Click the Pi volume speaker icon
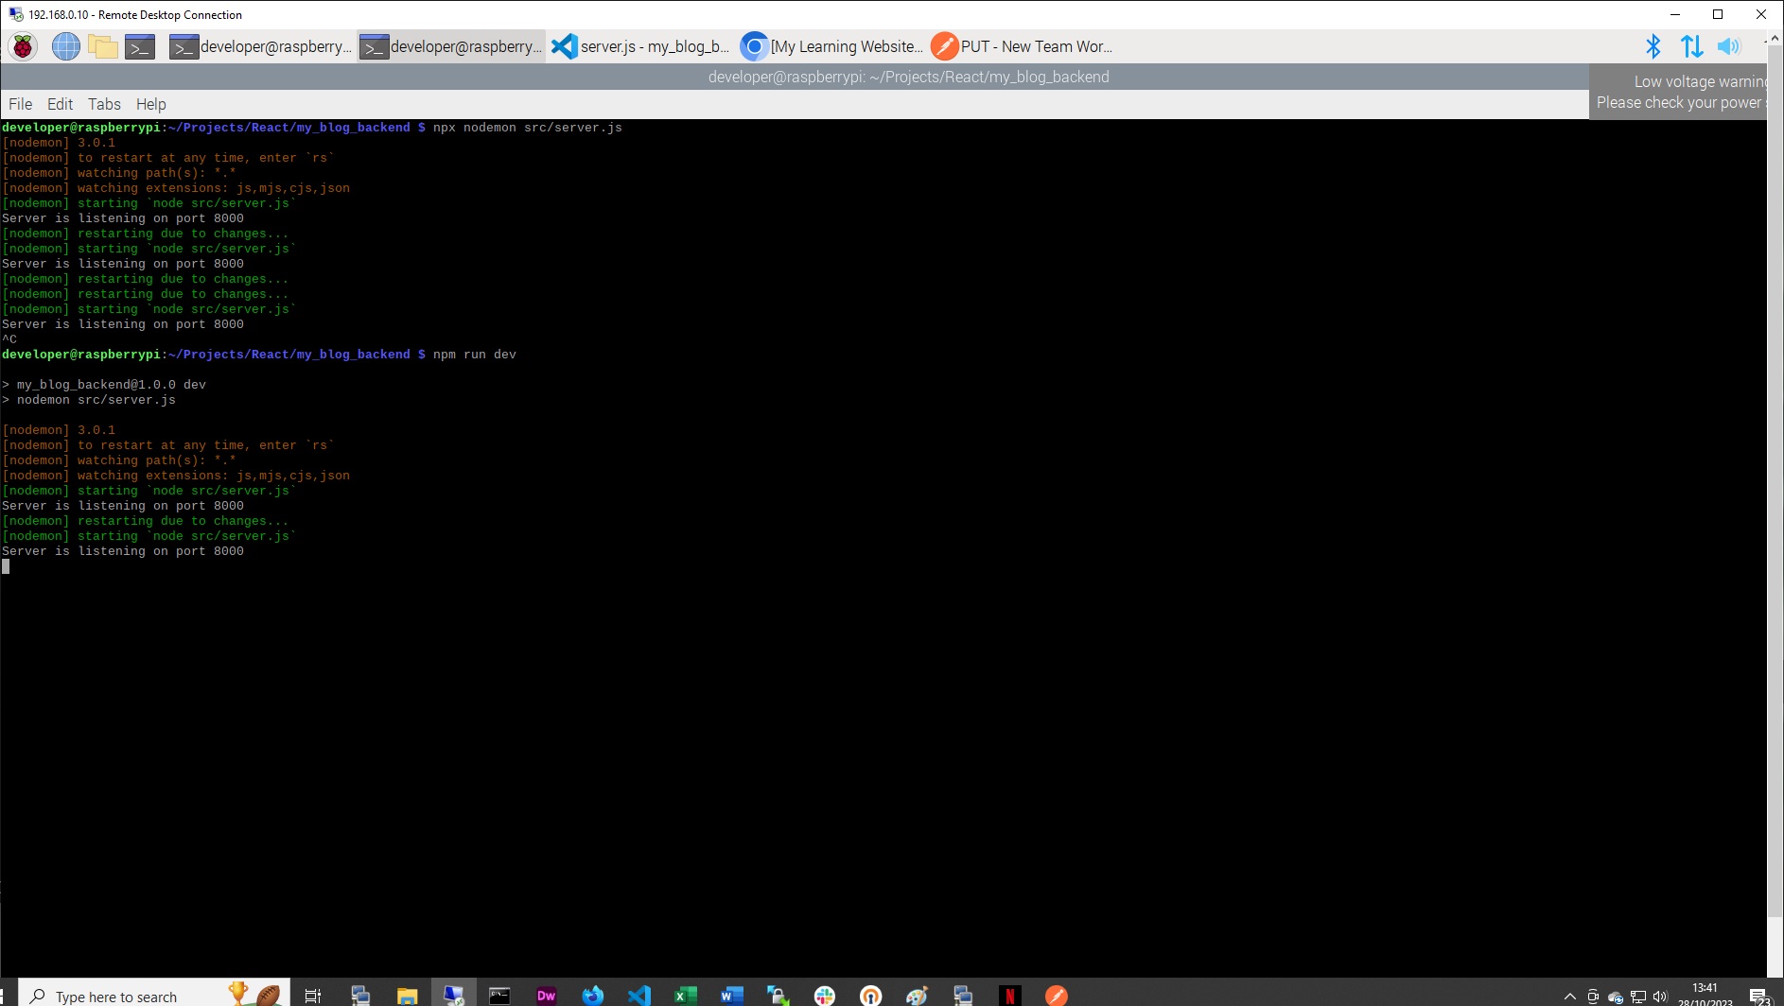Image resolution: width=1784 pixels, height=1006 pixels. click(x=1728, y=46)
